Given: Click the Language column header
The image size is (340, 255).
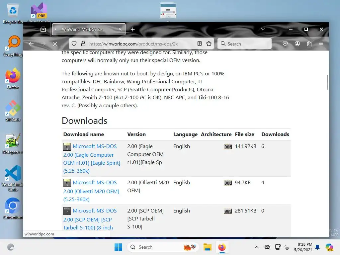Looking at the screenshot, I should [185, 134].
